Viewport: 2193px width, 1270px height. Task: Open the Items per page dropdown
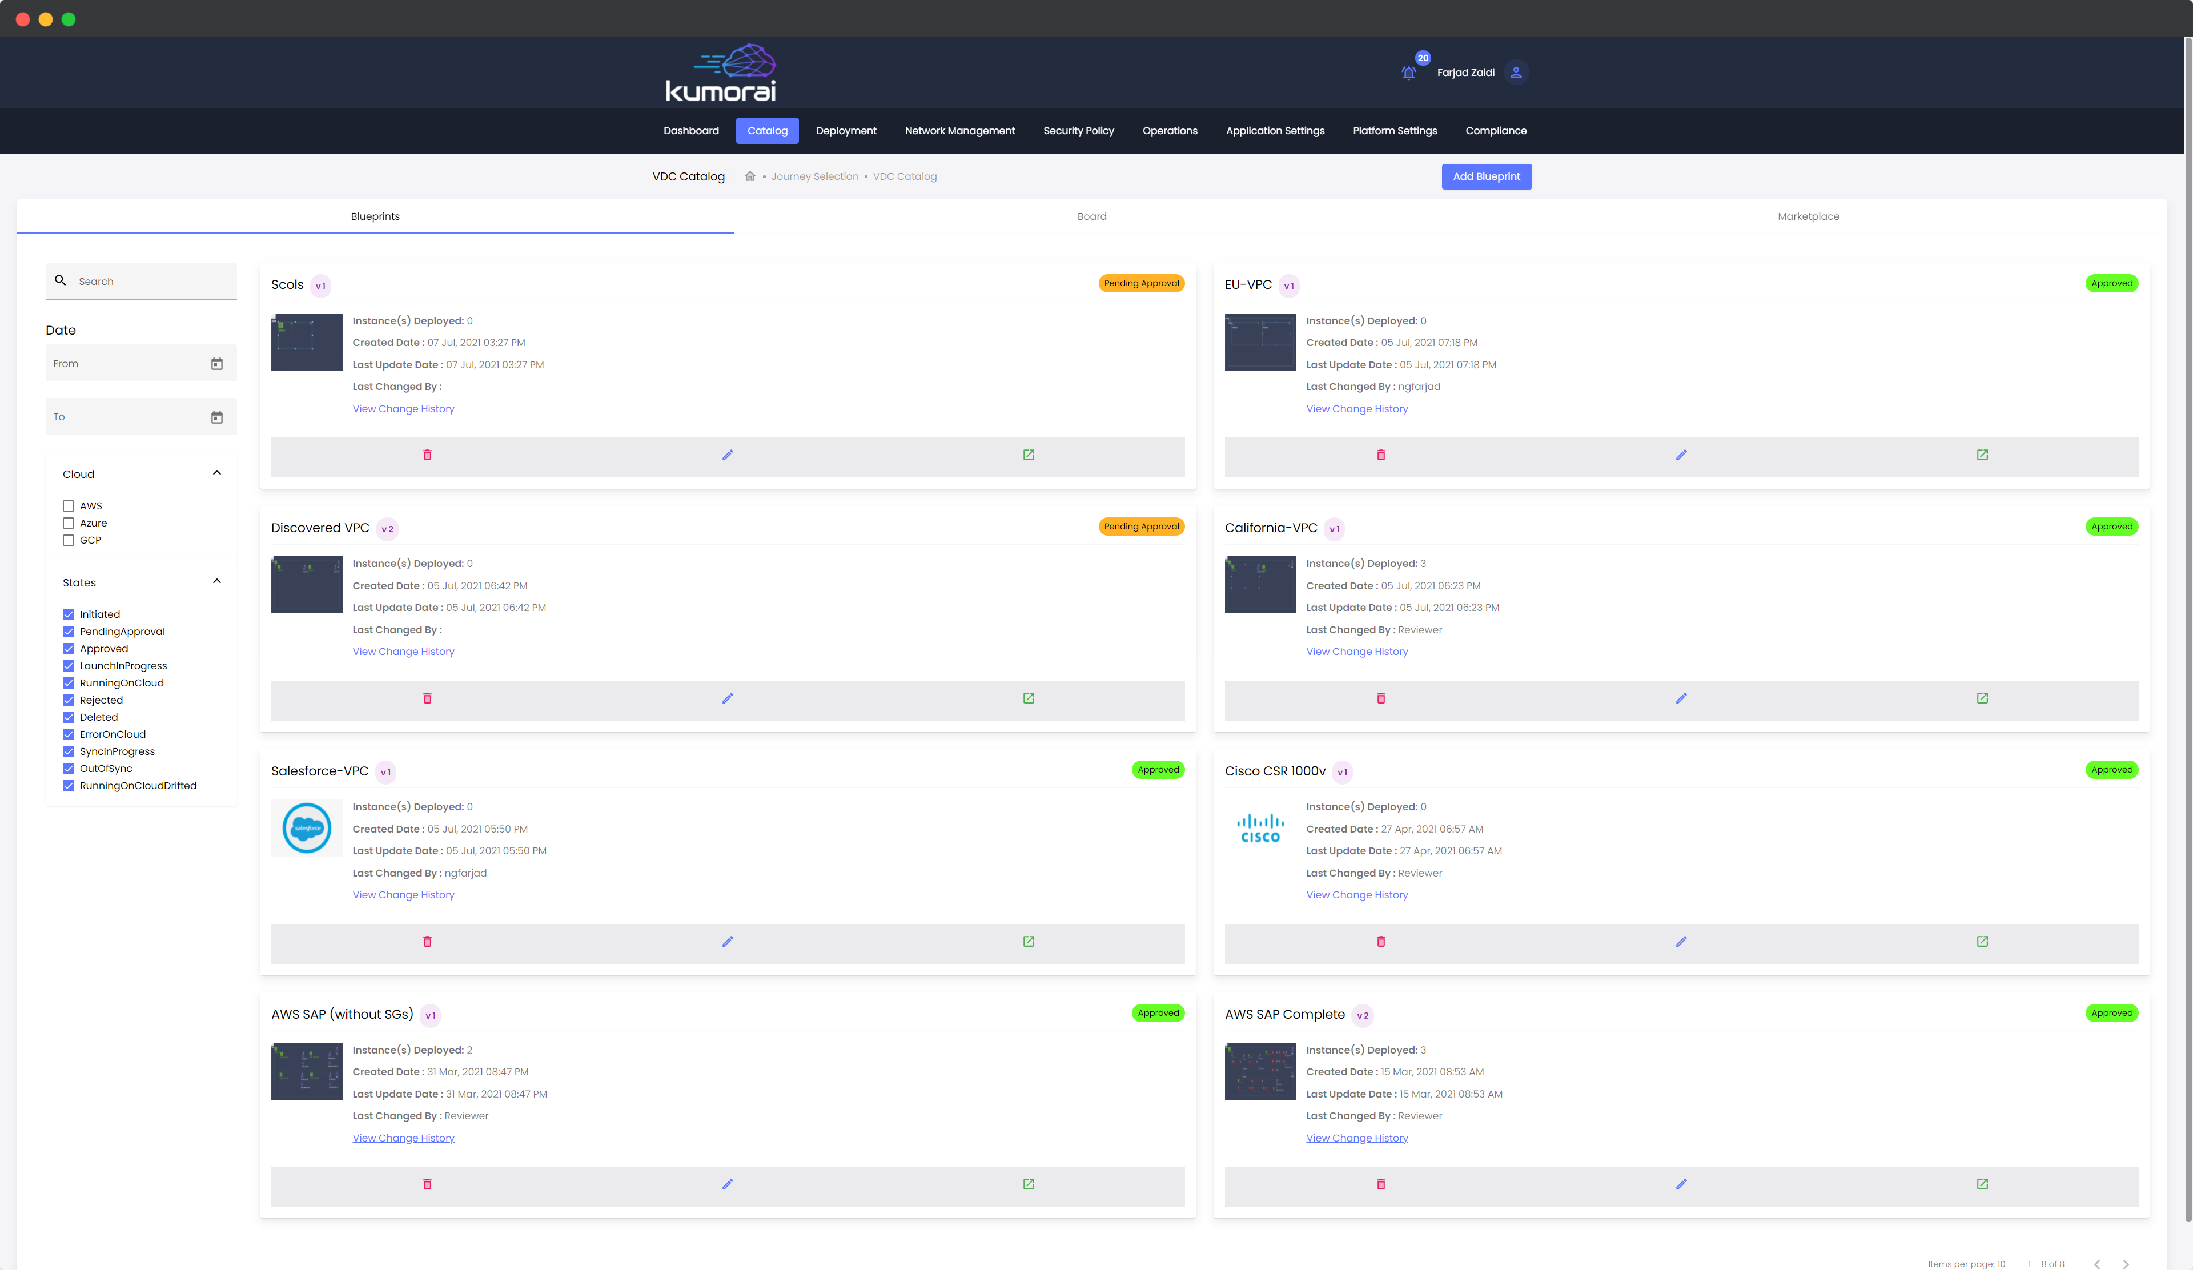pyautogui.click(x=2002, y=1264)
